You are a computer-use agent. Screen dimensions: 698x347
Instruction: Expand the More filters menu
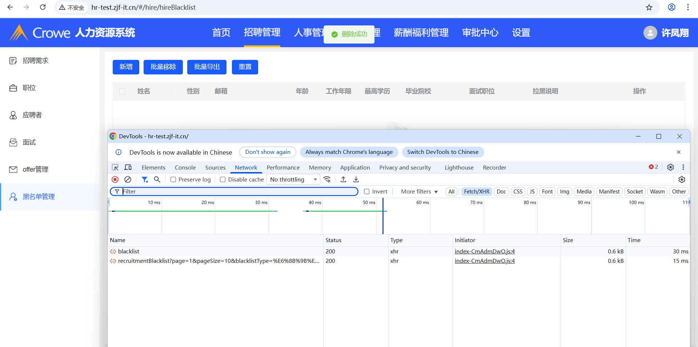(x=419, y=192)
